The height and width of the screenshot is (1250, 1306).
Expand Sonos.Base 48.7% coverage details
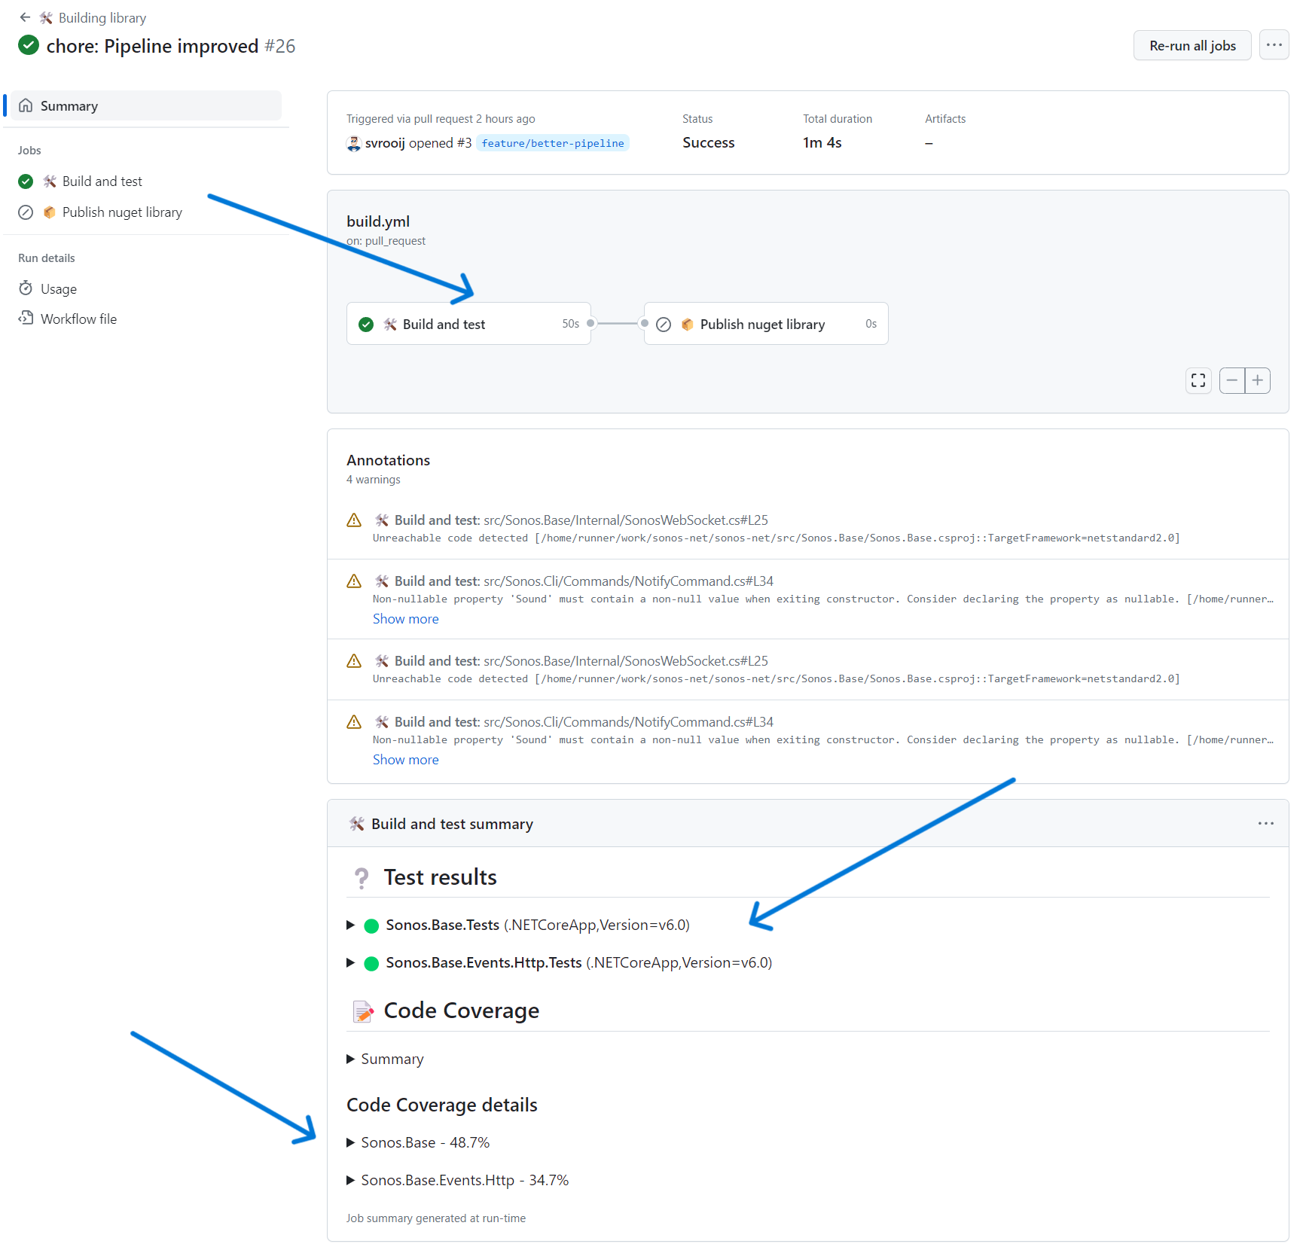(351, 1142)
